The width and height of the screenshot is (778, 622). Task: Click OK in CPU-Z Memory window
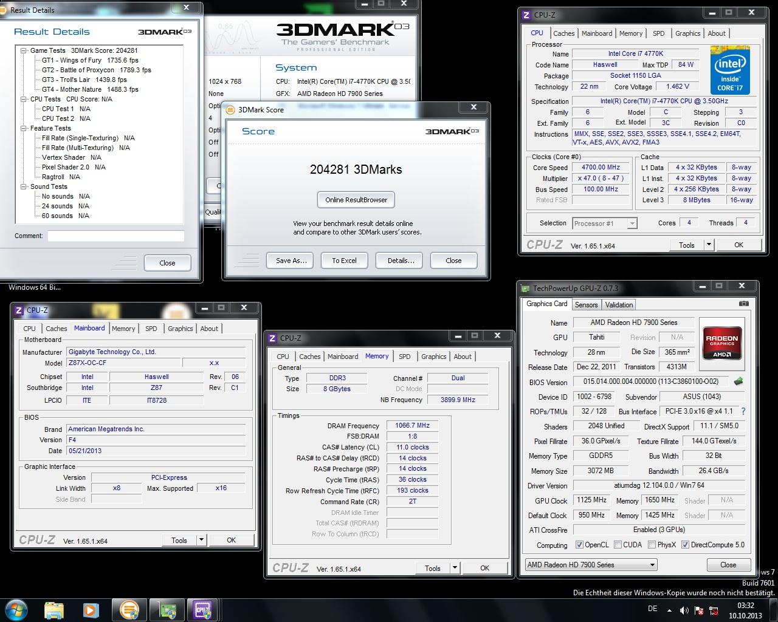point(484,568)
